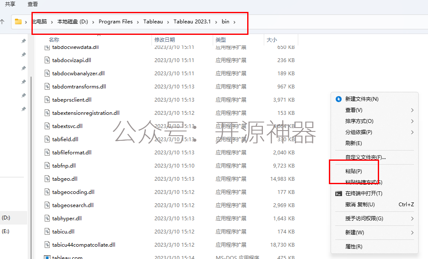Click the 14,983 KB size cell
This screenshot has height=259, width=428.
click(x=282, y=179)
